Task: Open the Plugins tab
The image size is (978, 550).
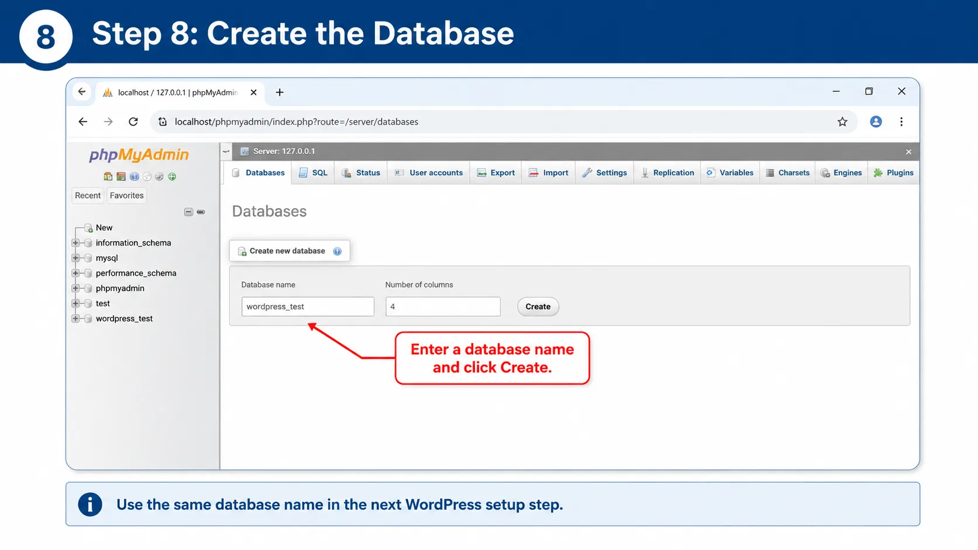Action: pyautogui.click(x=893, y=173)
